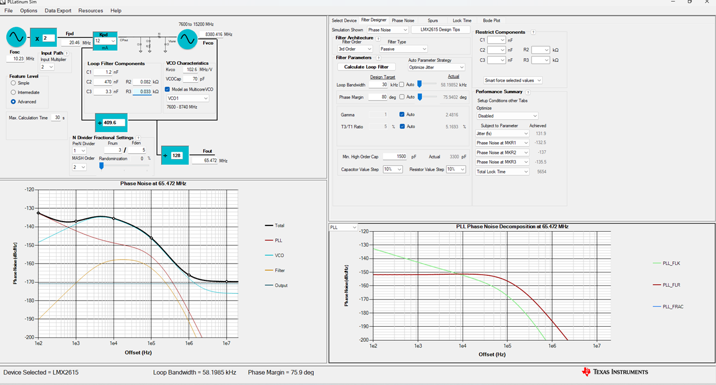
Task: Open the Auto Parameter Strategy dropdown
Action: click(x=436, y=67)
